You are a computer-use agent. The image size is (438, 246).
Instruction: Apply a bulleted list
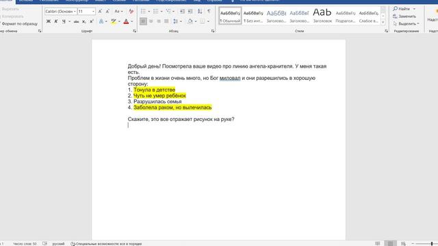coord(143,12)
